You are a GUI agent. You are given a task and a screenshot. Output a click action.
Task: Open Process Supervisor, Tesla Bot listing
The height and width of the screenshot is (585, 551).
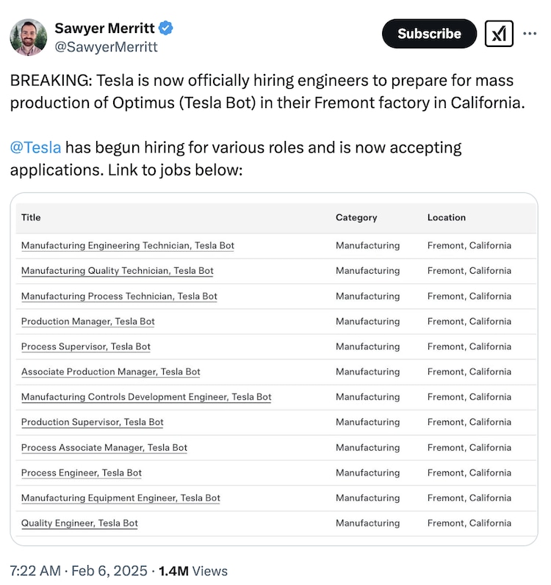pyautogui.click(x=86, y=346)
